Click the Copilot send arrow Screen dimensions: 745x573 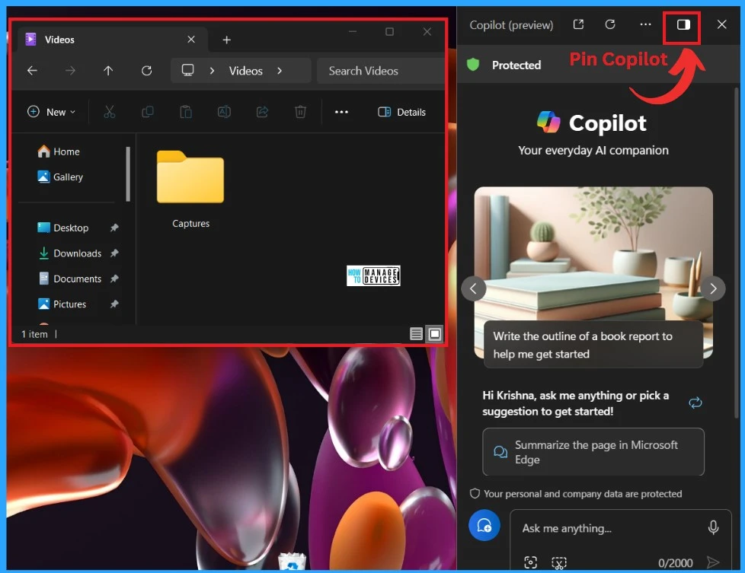tap(712, 562)
